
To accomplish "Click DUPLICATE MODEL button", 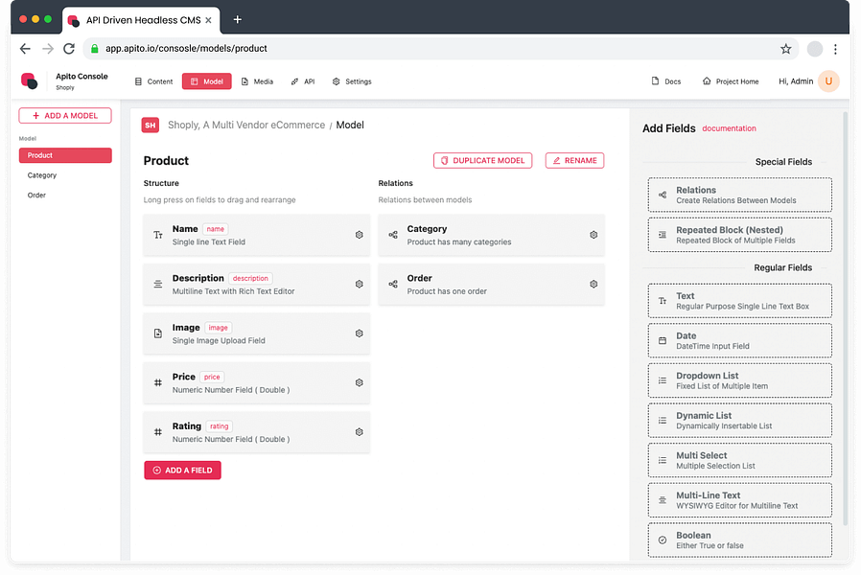I will click(x=482, y=161).
